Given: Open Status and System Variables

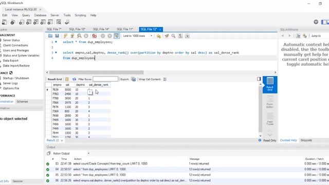Looking at the screenshot, I should [21, 55].
